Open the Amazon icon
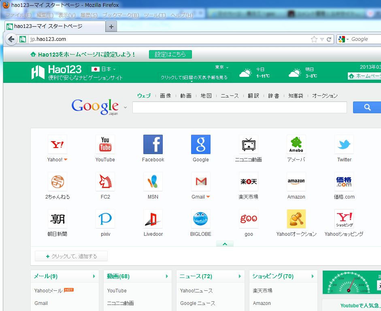381x311 pixels. click(296, 182)
